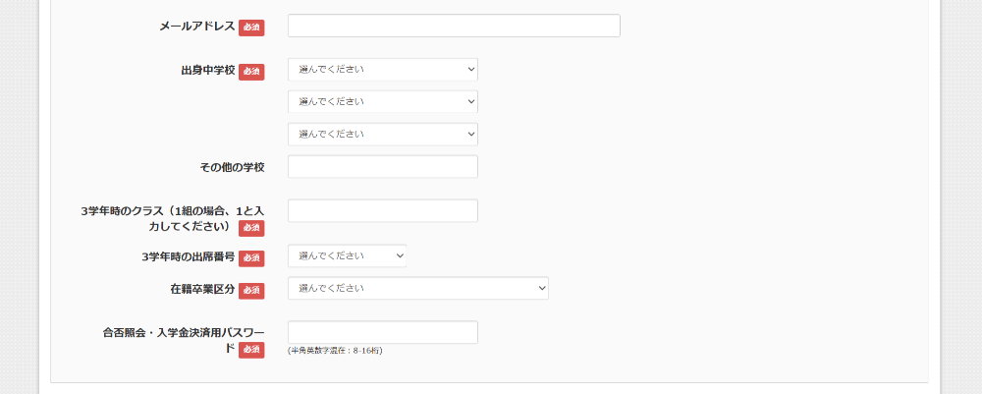Click the 必須 badge next to 在籍卒業区分
Screen dimensions: 982x394
[251, 291]
